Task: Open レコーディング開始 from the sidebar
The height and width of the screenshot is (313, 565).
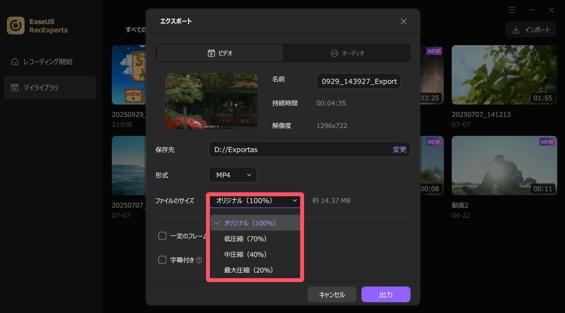Action: (50, 62)
